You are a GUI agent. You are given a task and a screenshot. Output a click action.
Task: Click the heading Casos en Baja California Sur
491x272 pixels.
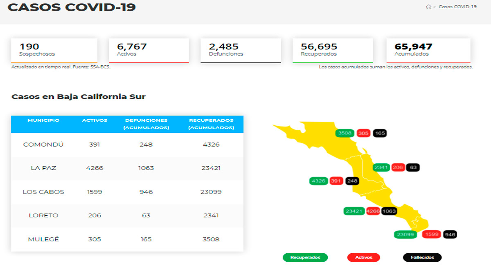click(x=79, y=97)
